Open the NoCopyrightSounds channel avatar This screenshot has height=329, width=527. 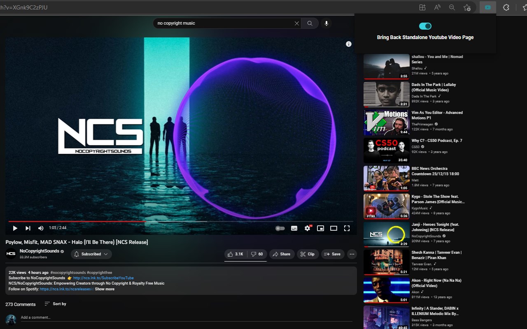click(11, 254)
